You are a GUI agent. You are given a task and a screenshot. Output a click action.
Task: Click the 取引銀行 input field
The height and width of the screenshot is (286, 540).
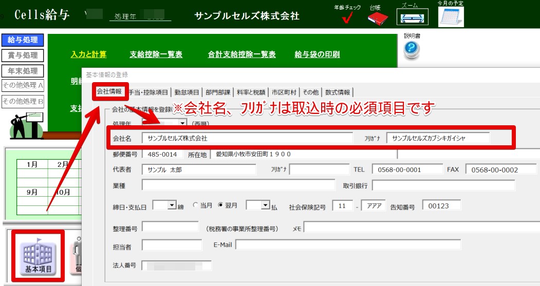point(443,185)
